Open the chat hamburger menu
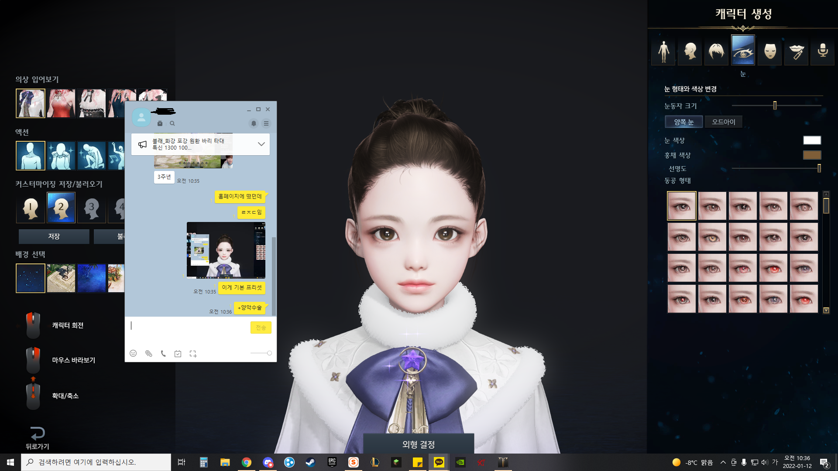 pyautogui.click(x=266, y=123)
